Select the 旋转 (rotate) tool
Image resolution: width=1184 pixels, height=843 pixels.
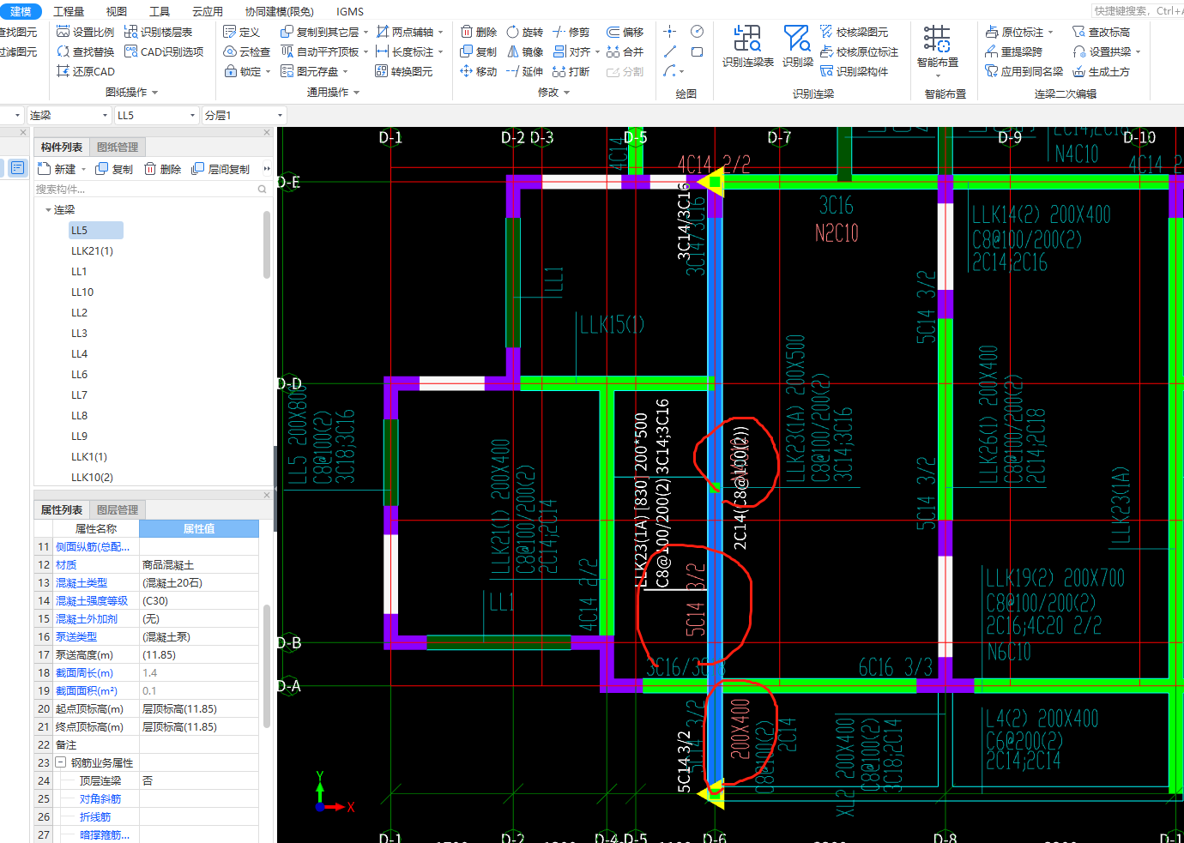point(524,32)
